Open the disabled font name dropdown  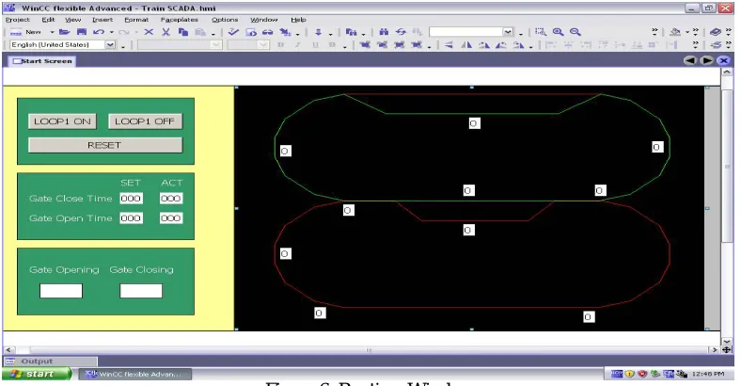[216, 45]
